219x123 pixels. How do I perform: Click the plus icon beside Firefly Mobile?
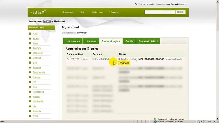pos(30,72)
